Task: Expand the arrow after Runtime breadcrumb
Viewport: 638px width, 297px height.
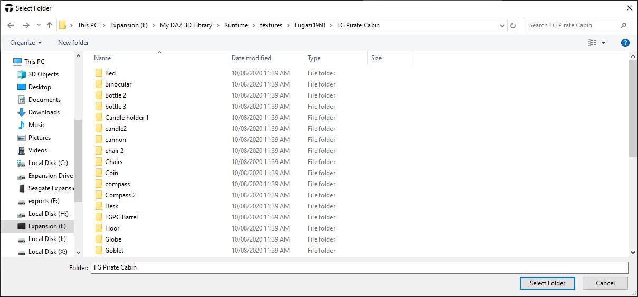Action: coord(254,25)
